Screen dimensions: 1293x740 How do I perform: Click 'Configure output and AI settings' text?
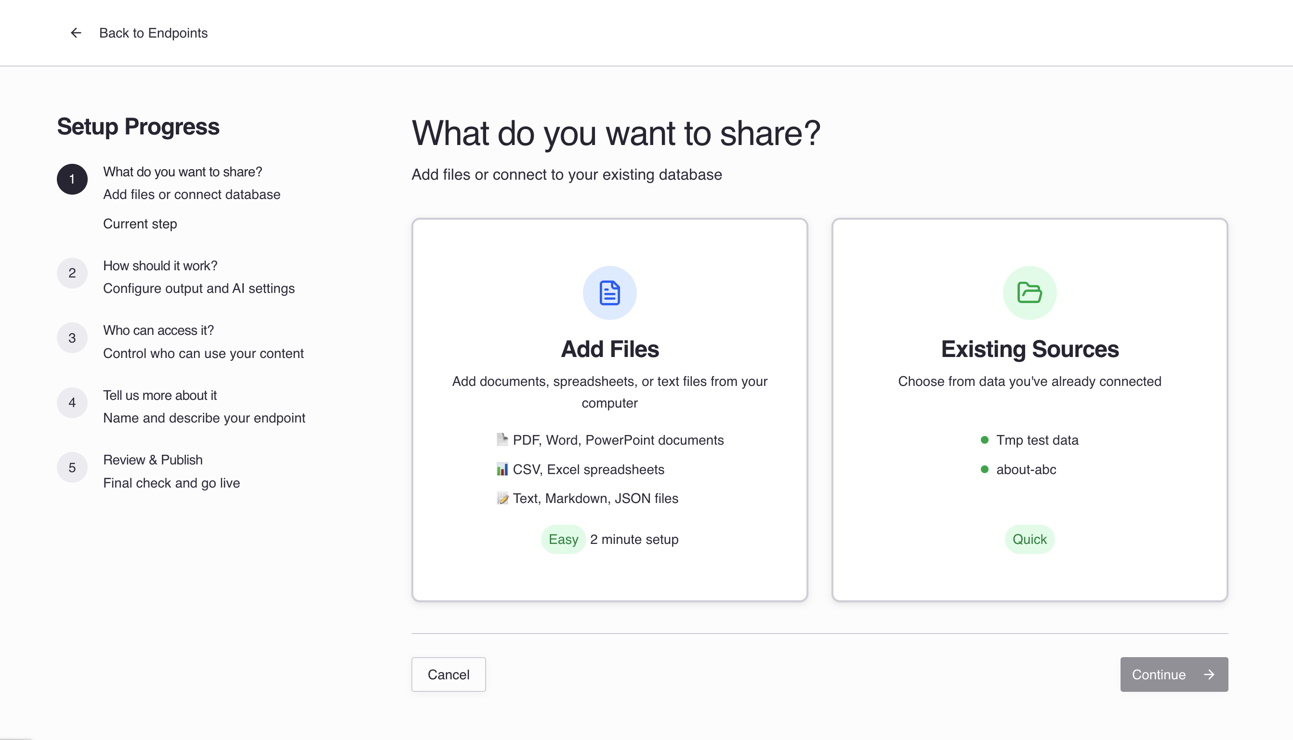pos(198,288)
